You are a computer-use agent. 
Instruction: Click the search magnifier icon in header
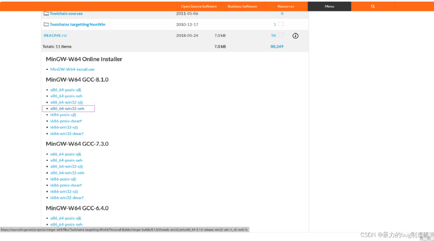tap(373, 6)
